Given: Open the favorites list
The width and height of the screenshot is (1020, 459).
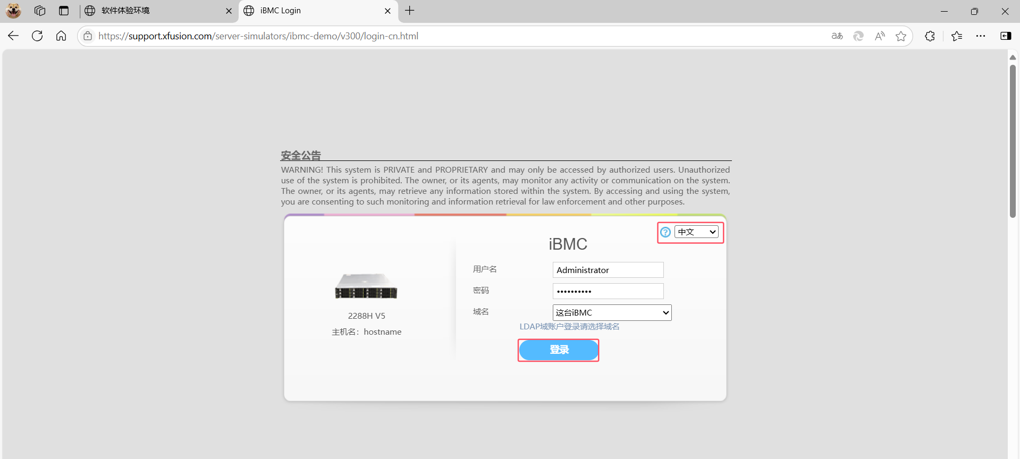Looking at the screenshot, I should (957, 36).
